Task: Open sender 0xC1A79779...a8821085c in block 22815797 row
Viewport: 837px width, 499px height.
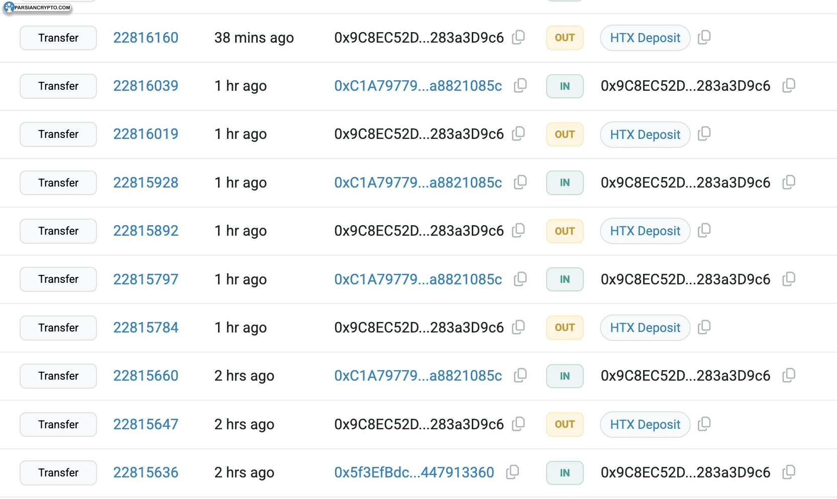Action: (418, 279)
